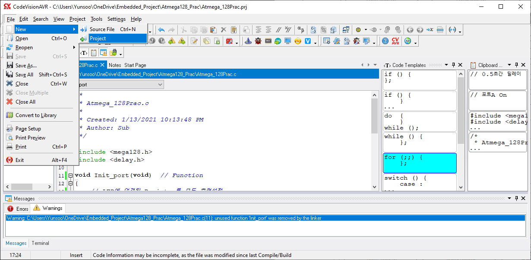
Task: Click the comment selection double-slash icon
Action: [x=279, y=30]
